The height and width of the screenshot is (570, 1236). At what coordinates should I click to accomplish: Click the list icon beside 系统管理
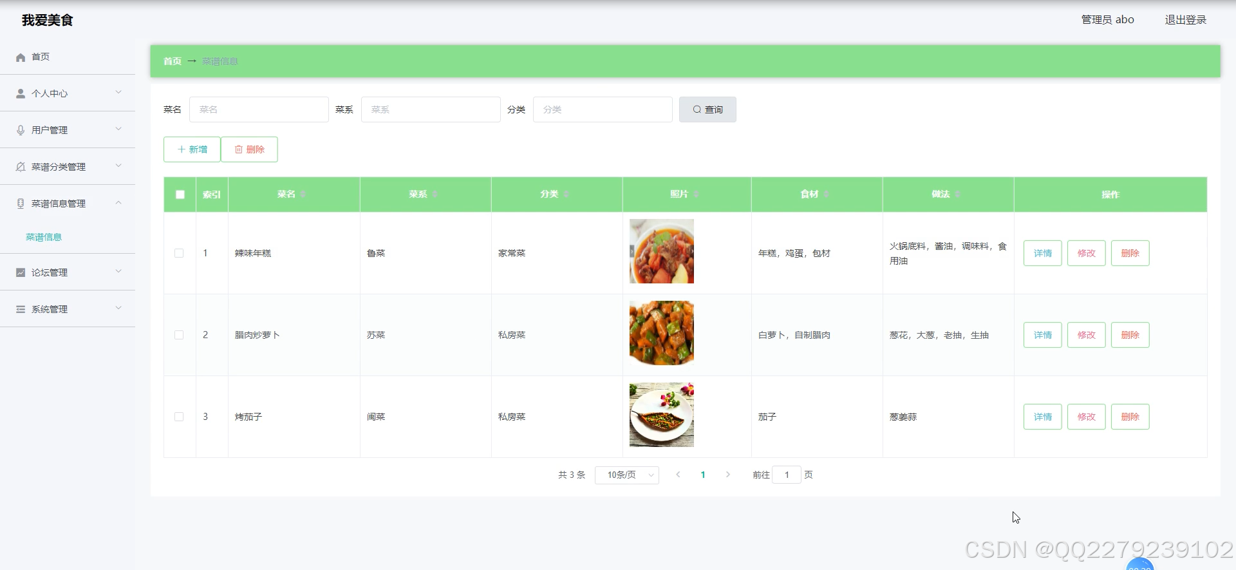pos(21,309)
